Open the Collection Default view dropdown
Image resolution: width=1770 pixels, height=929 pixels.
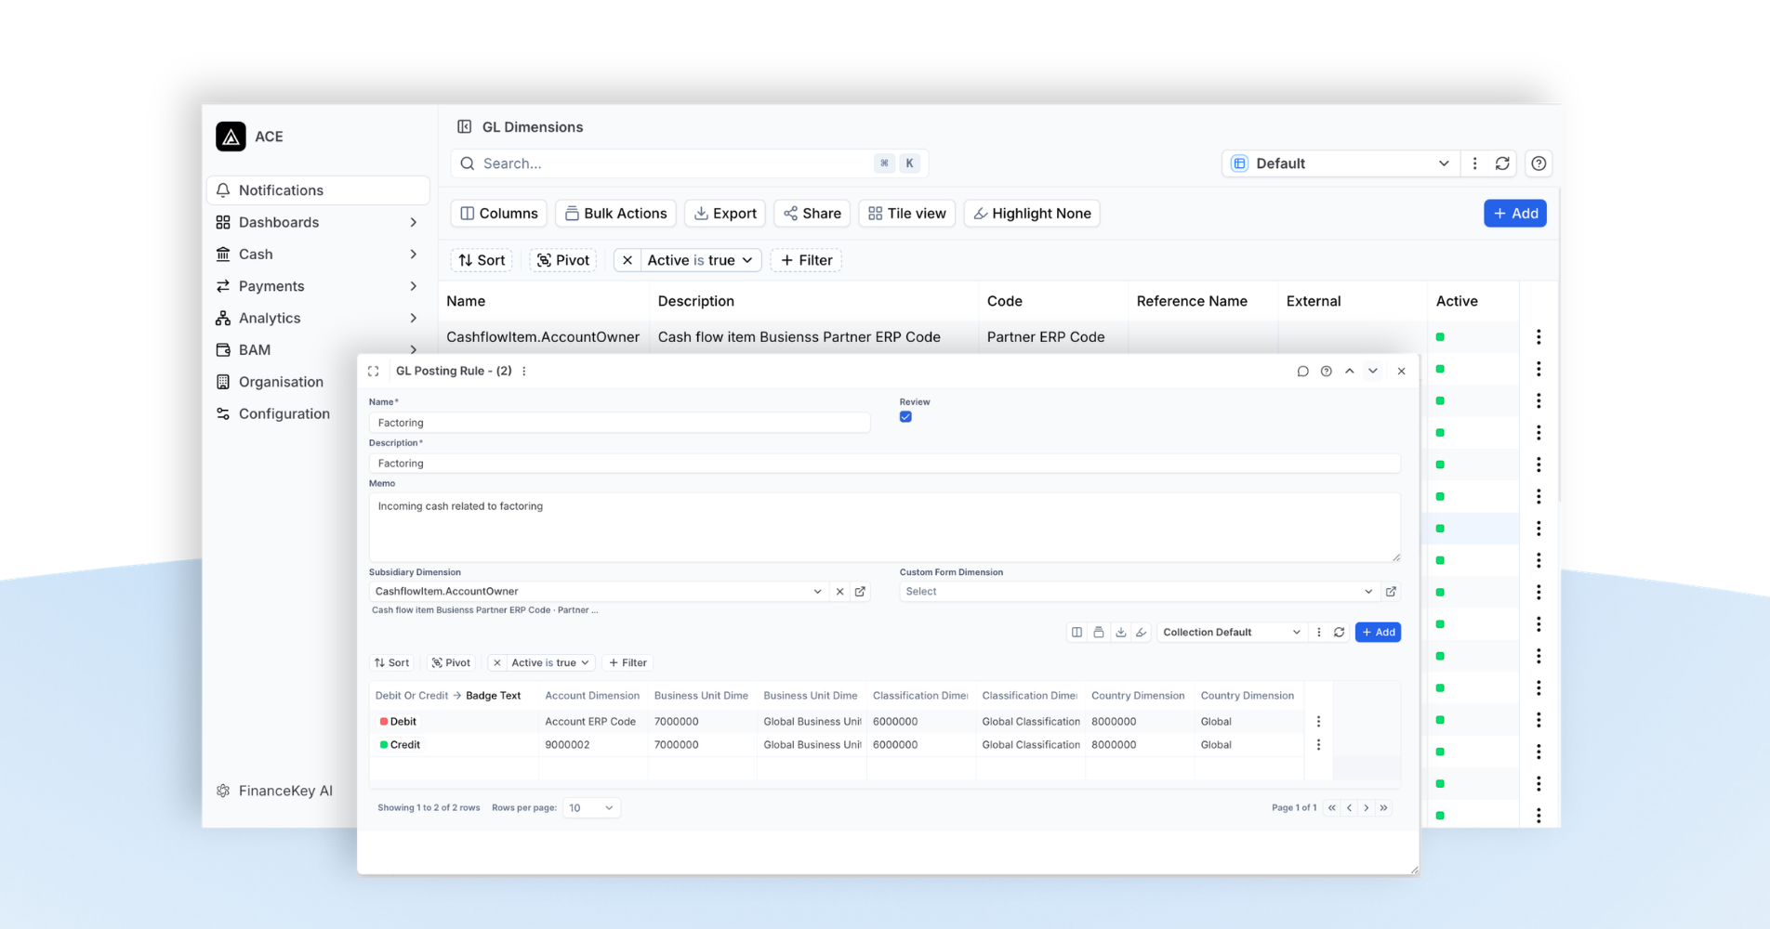click(x=1232, y=633)
